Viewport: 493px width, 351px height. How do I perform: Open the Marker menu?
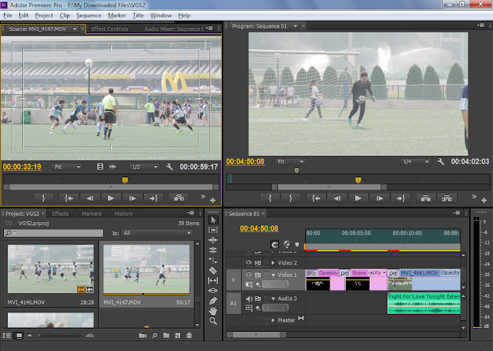[x=116, y=15]
